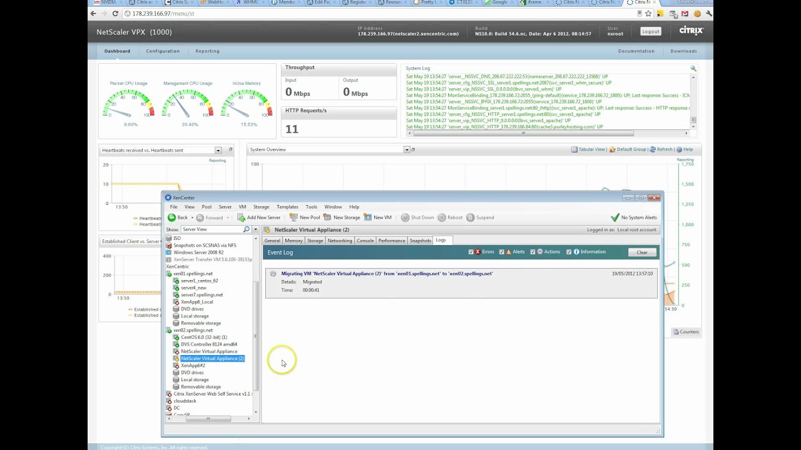Select xen01.spellings.net server node
The height and width of the screenshot is (450, 801).
click(193, 274)
